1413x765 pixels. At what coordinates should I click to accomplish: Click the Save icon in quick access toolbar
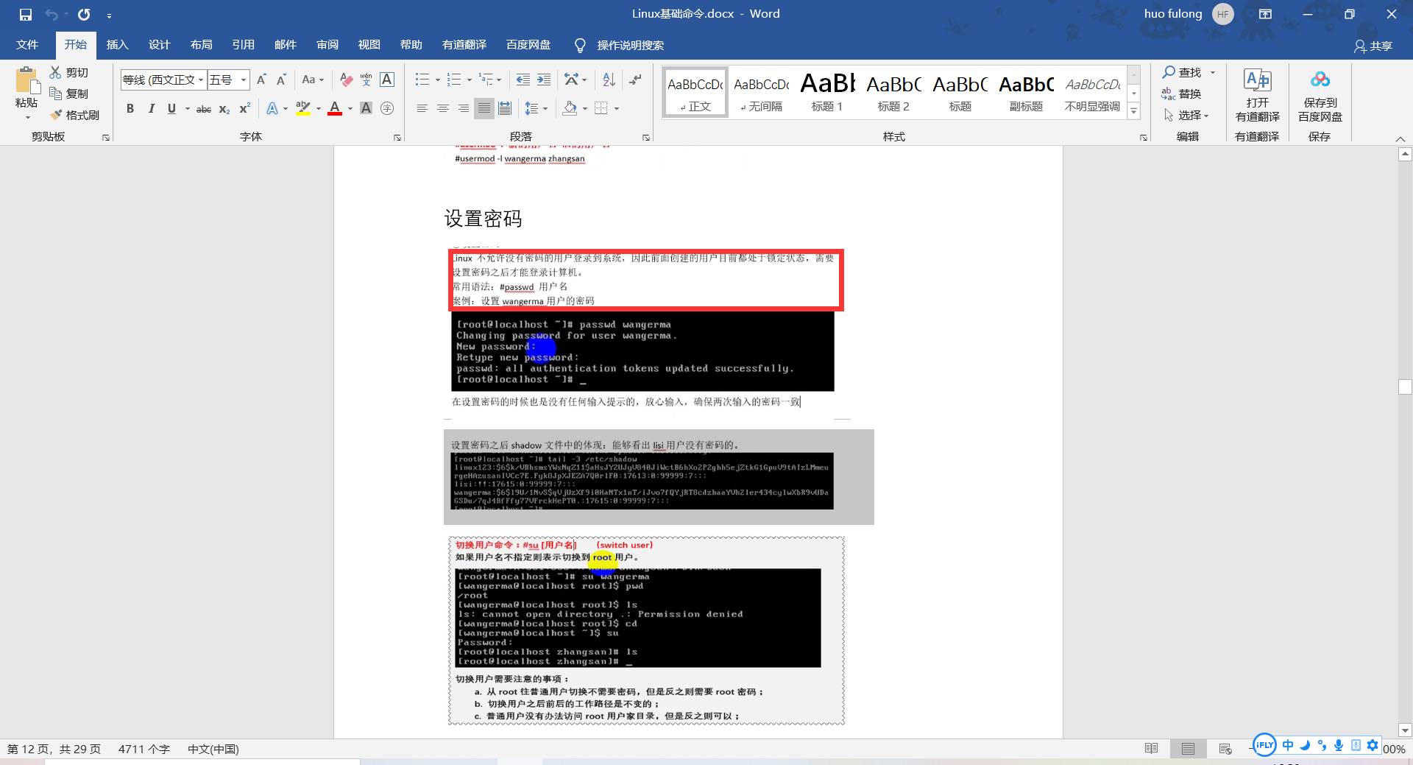(26, 15)
